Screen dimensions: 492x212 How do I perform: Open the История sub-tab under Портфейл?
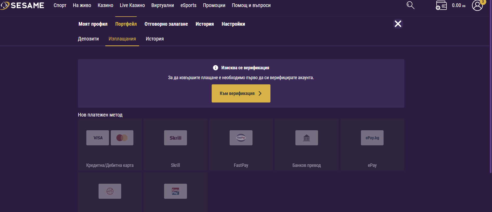155,39
